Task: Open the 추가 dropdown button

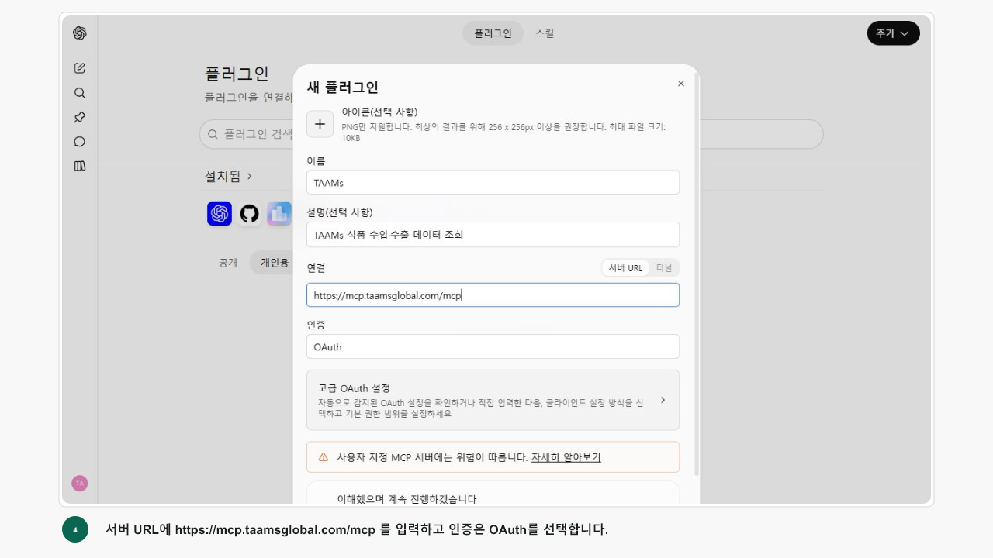Action: click(x=893, y=33)
